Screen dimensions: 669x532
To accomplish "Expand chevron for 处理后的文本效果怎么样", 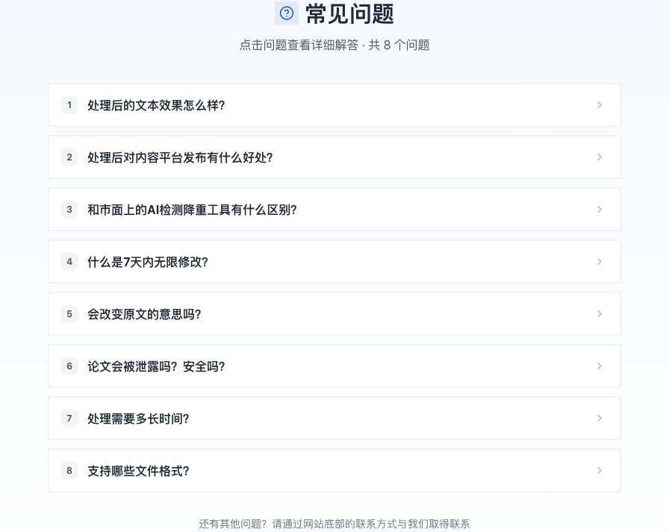I will (x=599, y=105).
